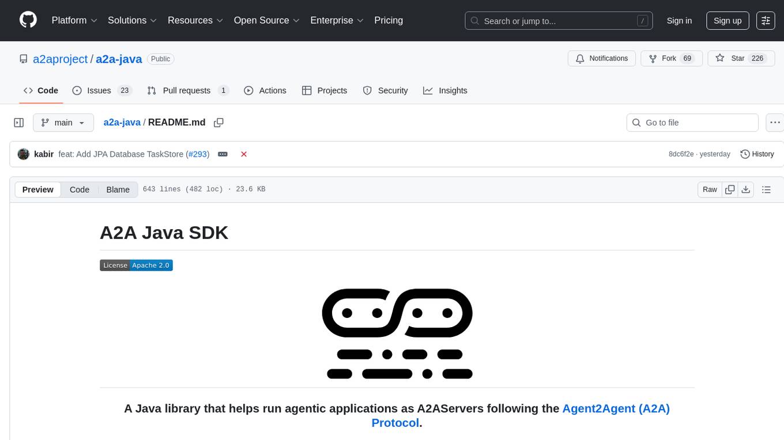Switch to Blame view
The height and width of the screenshot is (440, 784).
pos(118,189)
